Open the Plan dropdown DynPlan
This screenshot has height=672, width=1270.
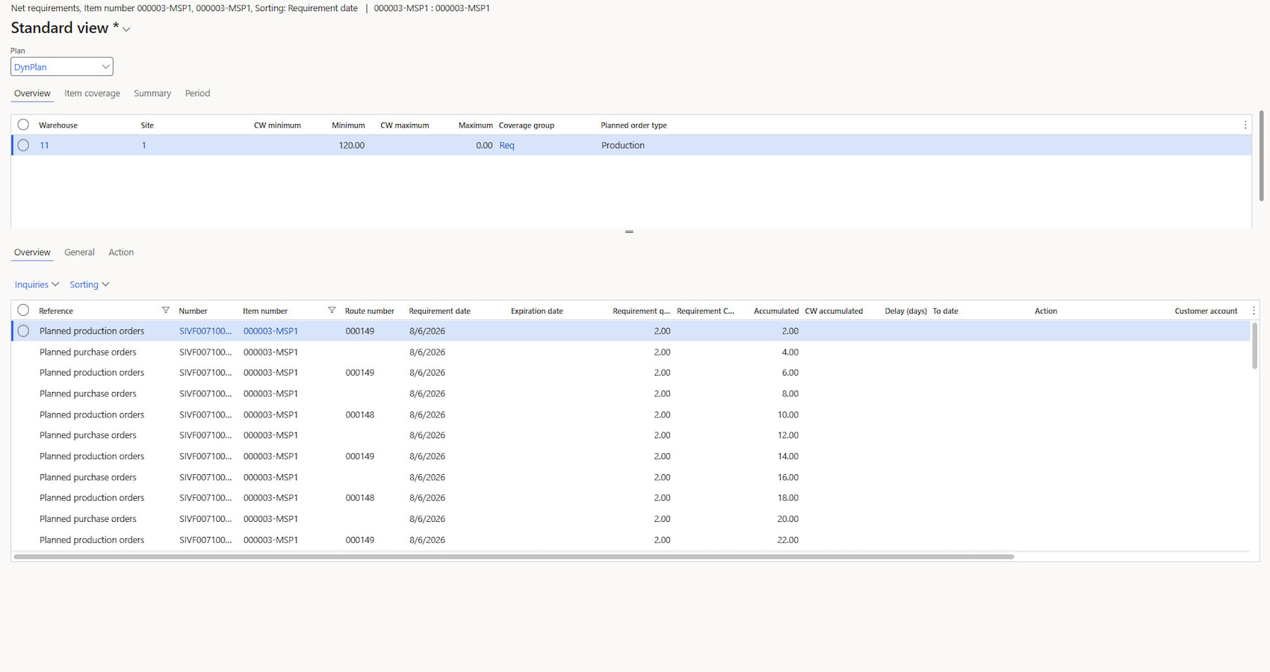click(x=61, y=66)
